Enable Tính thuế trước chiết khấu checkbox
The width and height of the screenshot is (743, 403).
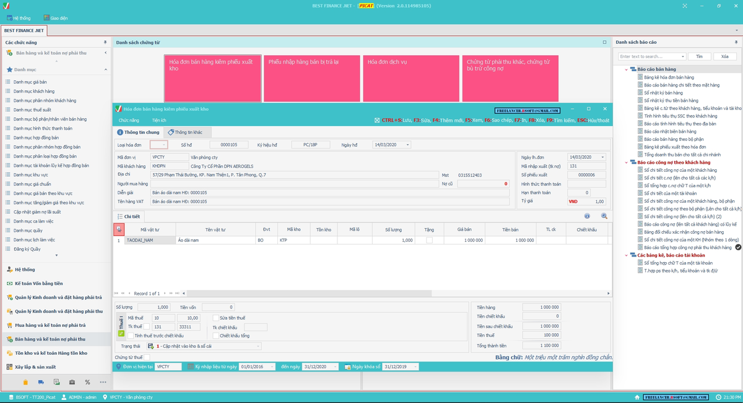[x=130, y=336]
